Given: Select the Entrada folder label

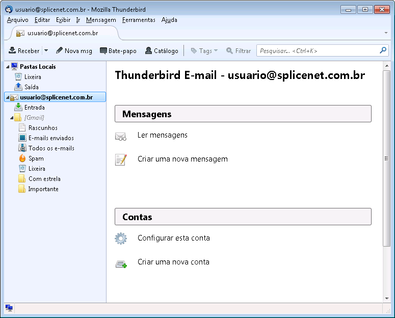Looking at the screenshot, I should point(35,108).
